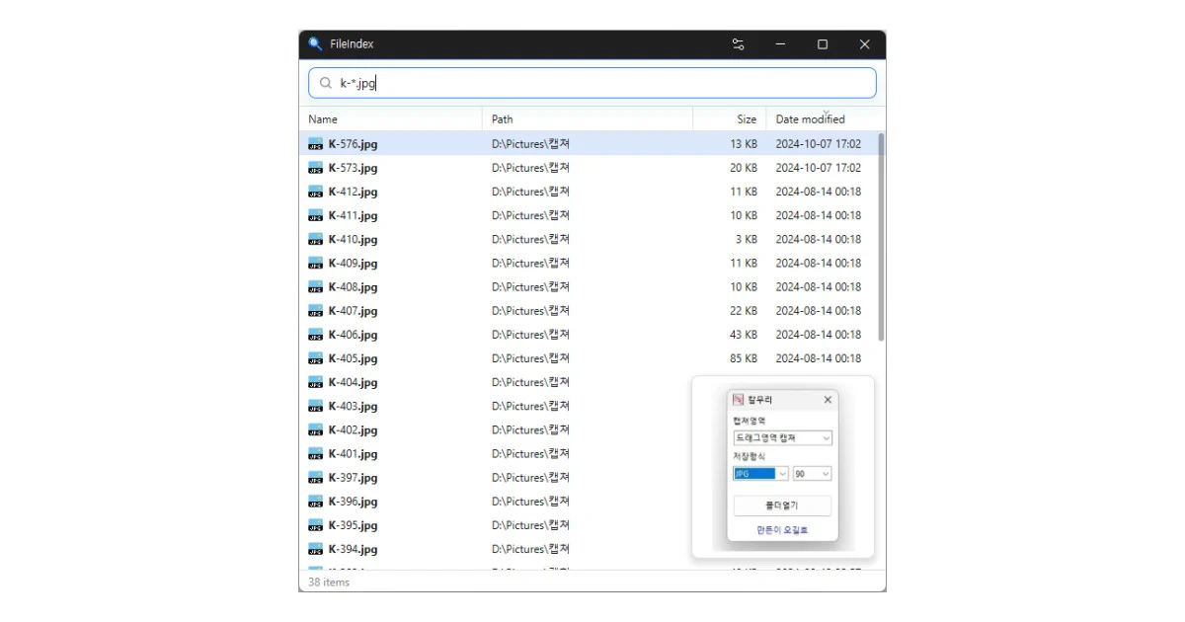The image size is (1185, 622).
Task: Select the file name K-407.jpg
Action: (x=353, y=311)
